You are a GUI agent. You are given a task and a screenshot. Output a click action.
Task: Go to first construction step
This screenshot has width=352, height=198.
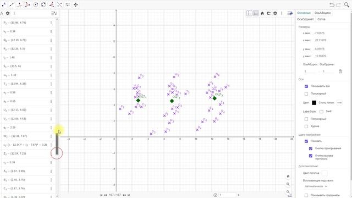(101, 195)
